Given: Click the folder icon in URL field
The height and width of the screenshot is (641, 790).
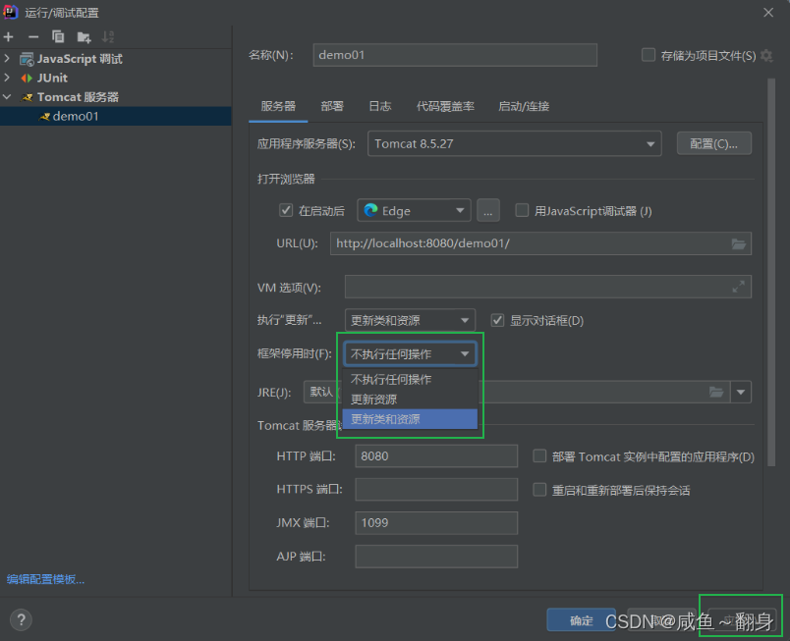Looking at the screenshot, I should [739, 244].
